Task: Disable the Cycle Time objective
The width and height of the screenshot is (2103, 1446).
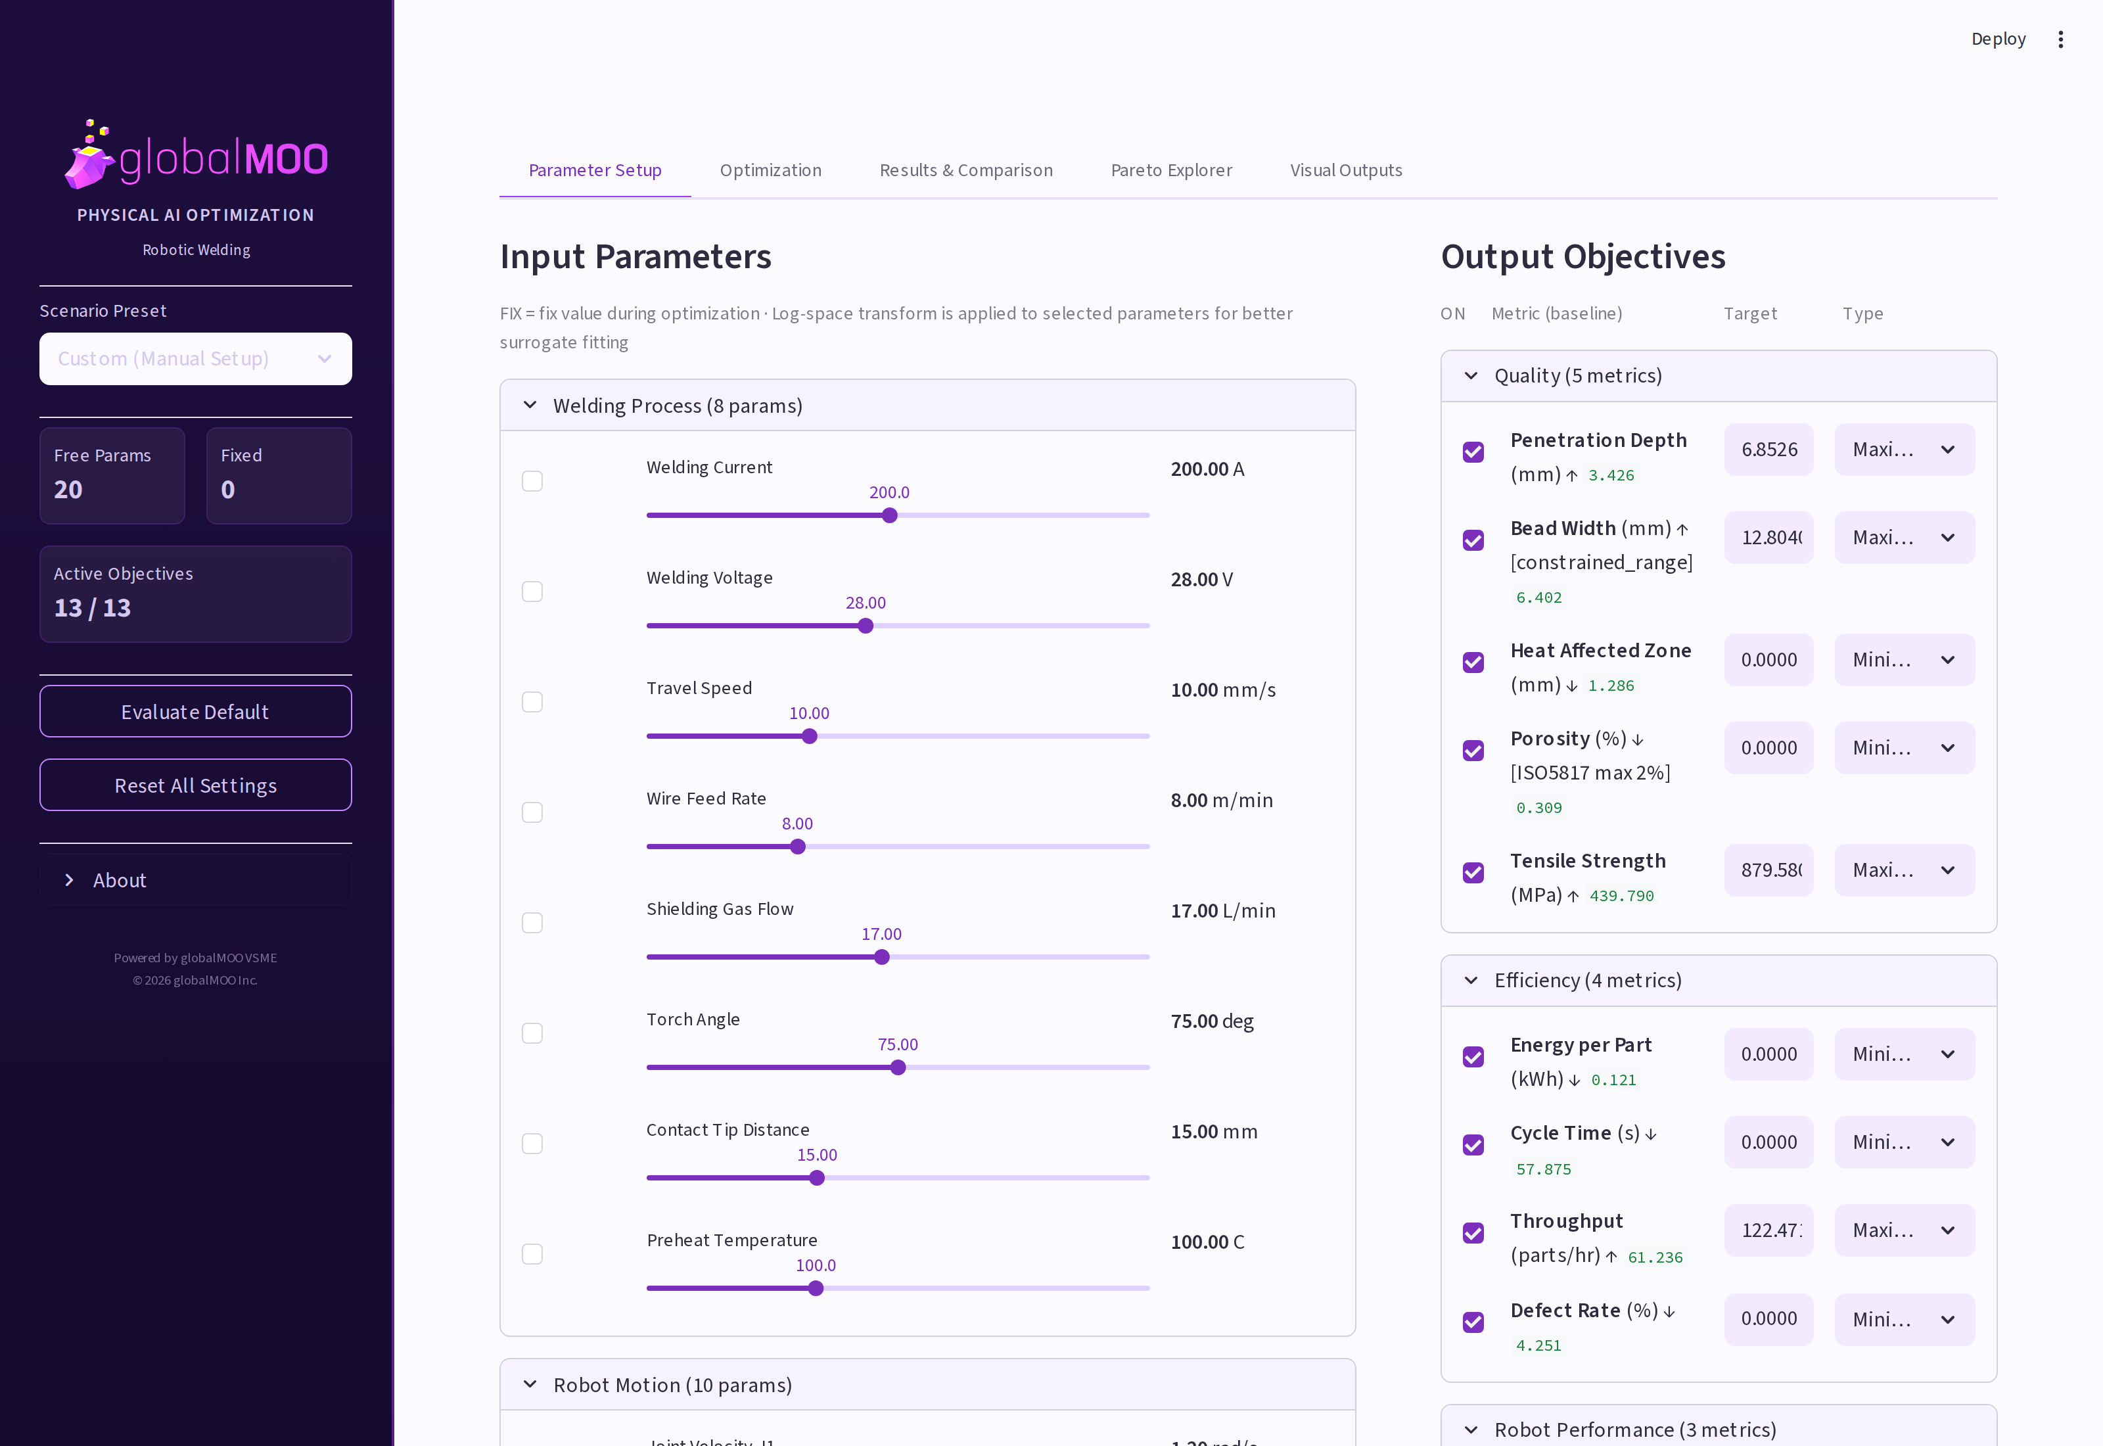Action: click(1473, 1144)
